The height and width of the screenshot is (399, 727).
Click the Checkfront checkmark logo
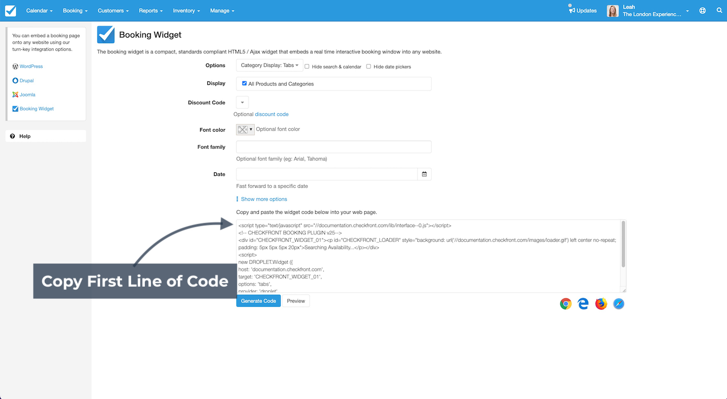click(x=10, y=11)
